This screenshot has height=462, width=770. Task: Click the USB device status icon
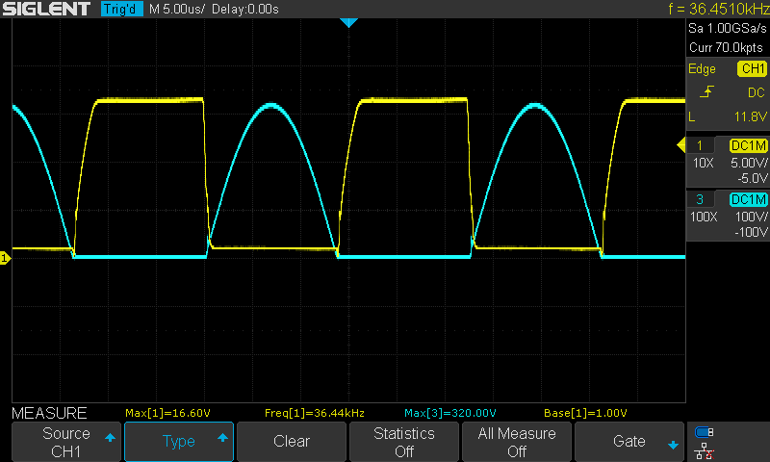[x=705, y=432]
